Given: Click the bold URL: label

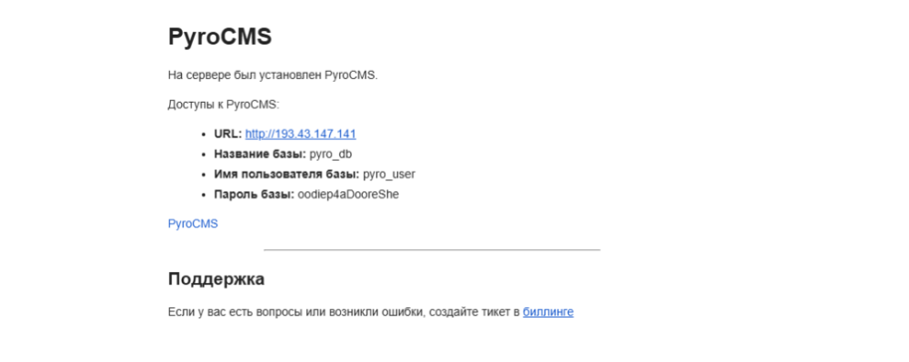Looking at the screenshot, I should coord(228,134).
